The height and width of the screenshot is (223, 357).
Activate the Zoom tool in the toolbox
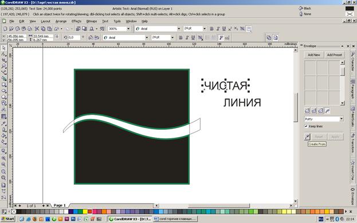pos(3,66)
